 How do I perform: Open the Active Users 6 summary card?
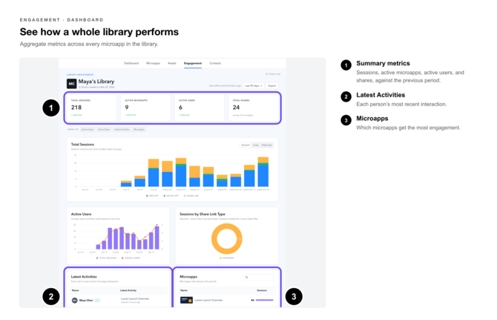coord(200,108)
